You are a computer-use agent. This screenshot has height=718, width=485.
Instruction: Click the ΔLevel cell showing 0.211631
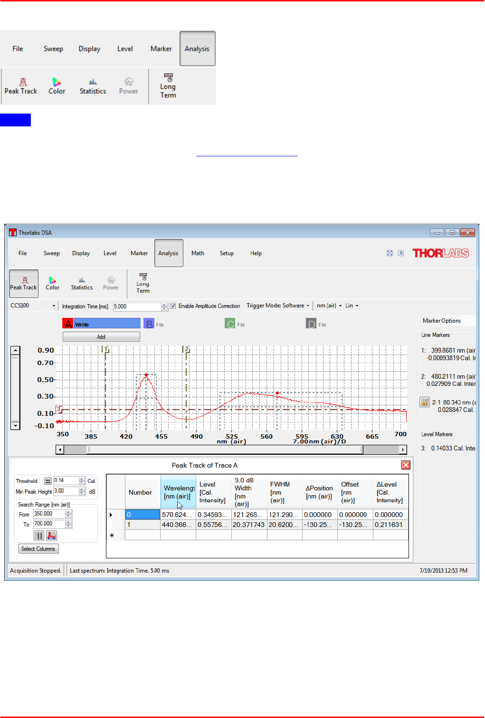390,525
